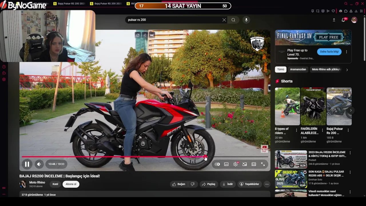The image size is (366, 206).
Task: Click the browser snapshot selection icon
Action: coord(318,11)
